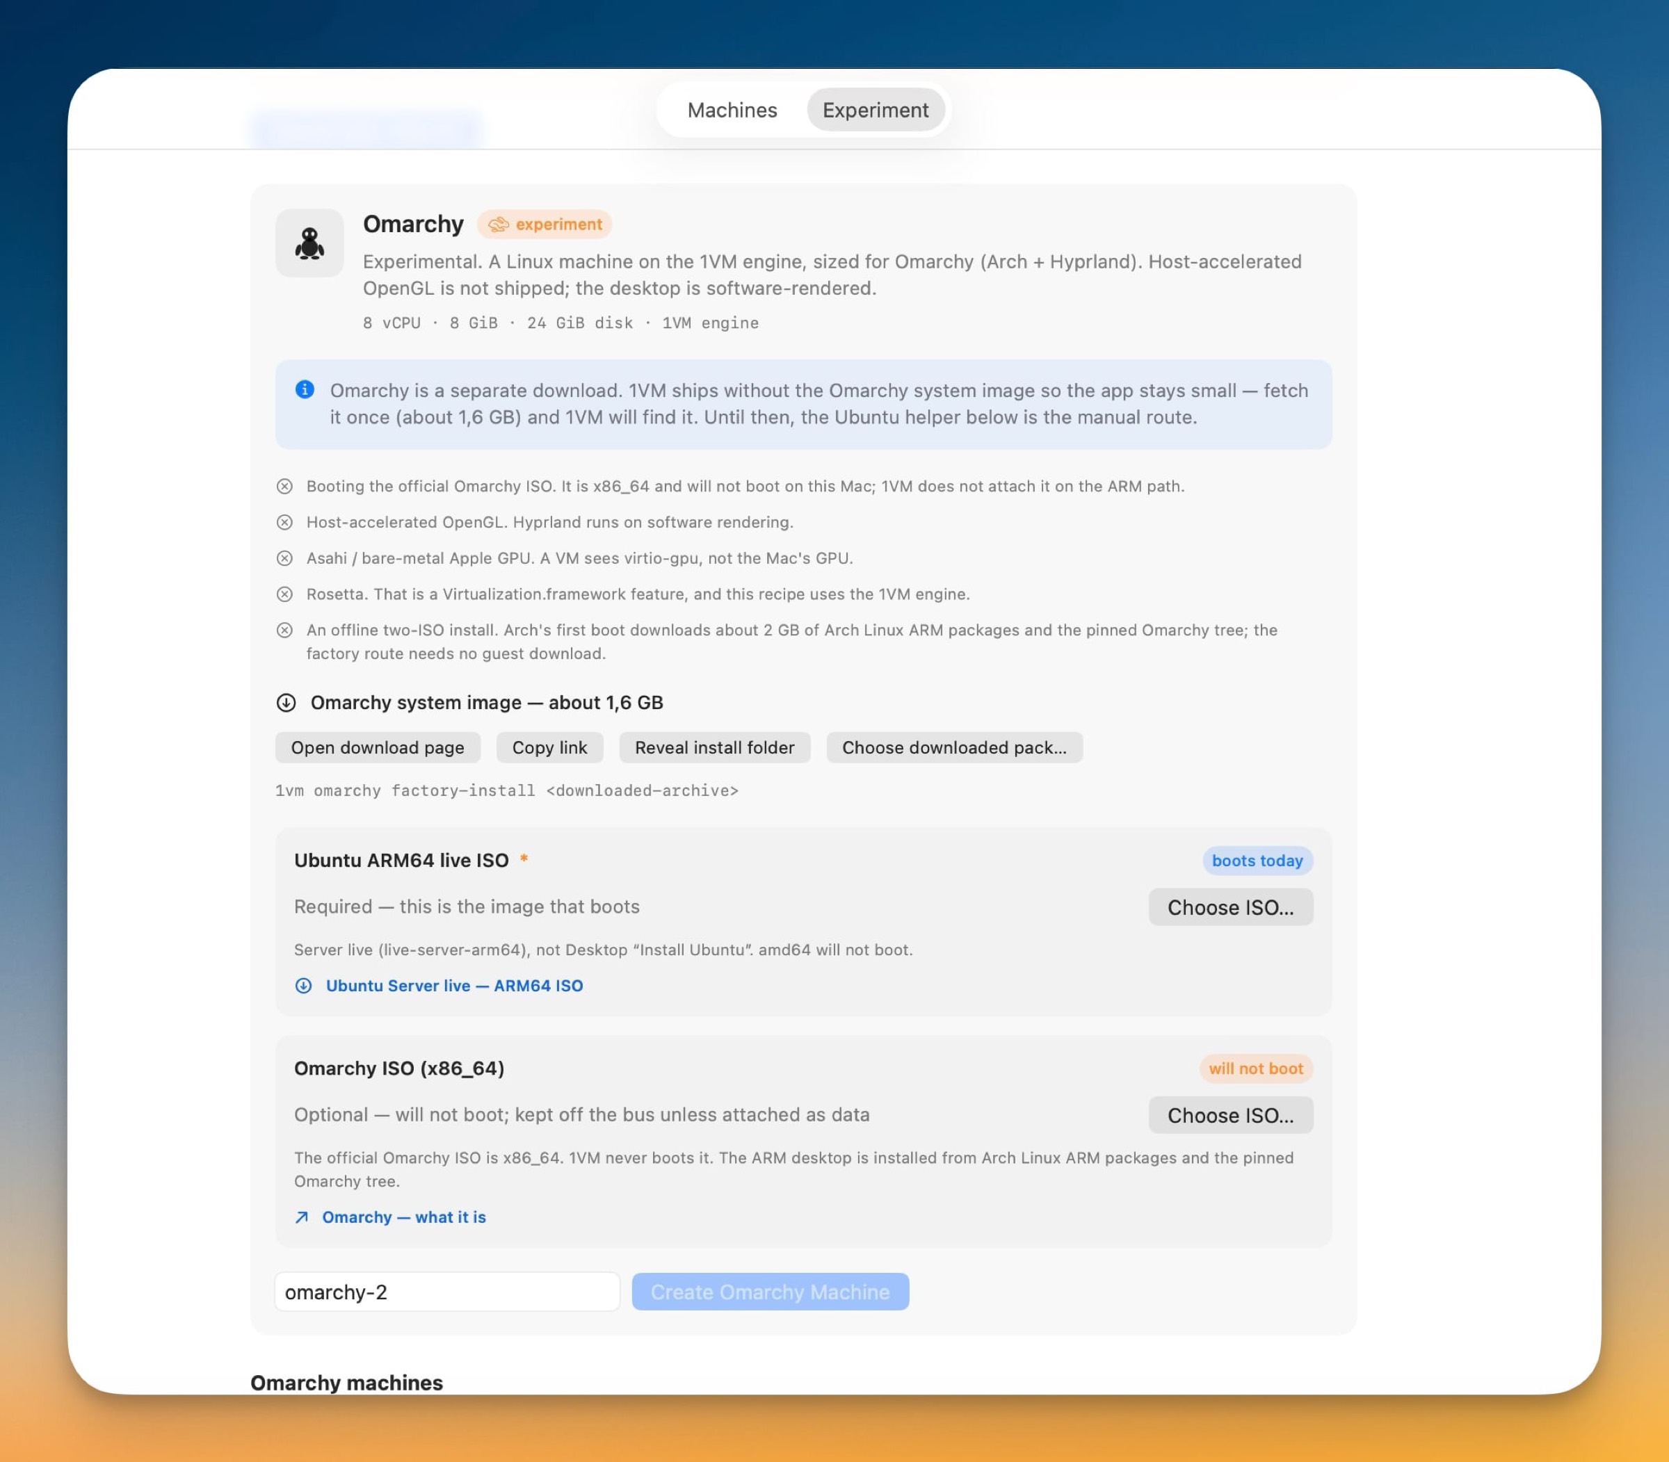Click the '1vm omarchy factory-install' command text
The image size is (1669, 1462).
coord(507,790)
